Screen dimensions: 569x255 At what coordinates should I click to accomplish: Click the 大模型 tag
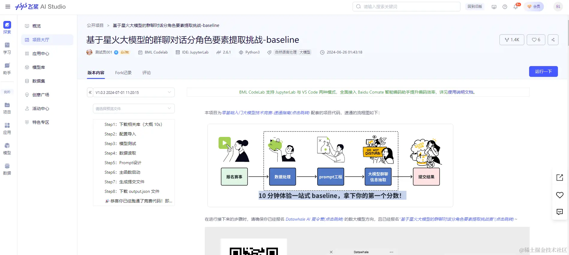pos(305,52)
